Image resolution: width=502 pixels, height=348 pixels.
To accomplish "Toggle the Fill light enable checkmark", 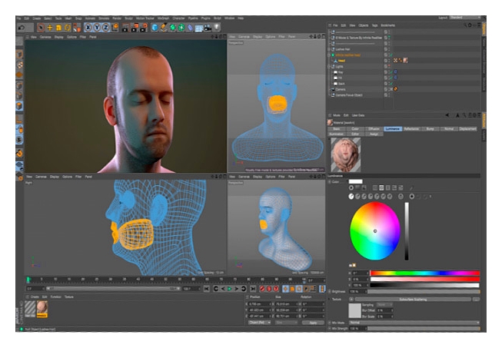I will [x=391, y=78].
